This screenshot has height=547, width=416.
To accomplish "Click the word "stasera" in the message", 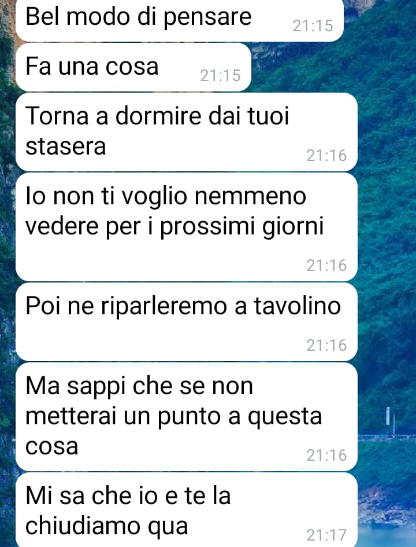I will [66, 146].
